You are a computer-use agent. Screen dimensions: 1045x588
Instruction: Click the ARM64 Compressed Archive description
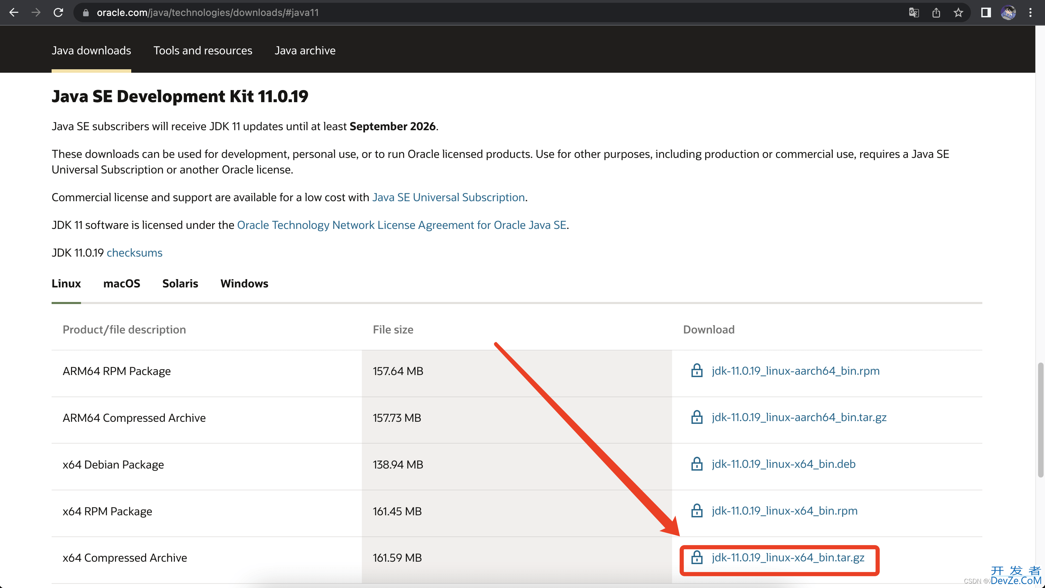[134, 418]
